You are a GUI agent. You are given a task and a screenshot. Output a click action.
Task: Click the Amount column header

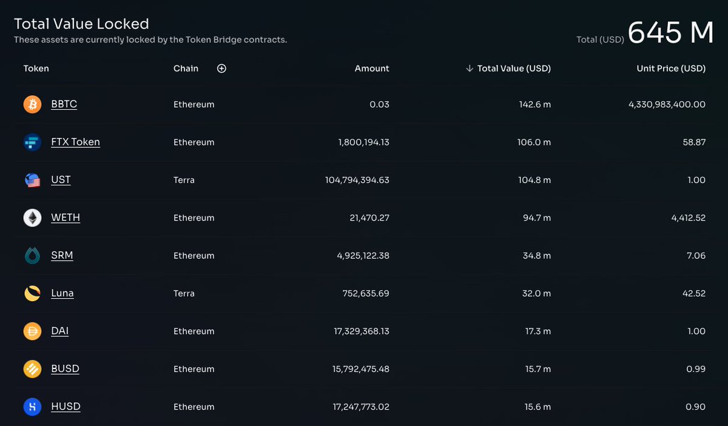point(372,68)
